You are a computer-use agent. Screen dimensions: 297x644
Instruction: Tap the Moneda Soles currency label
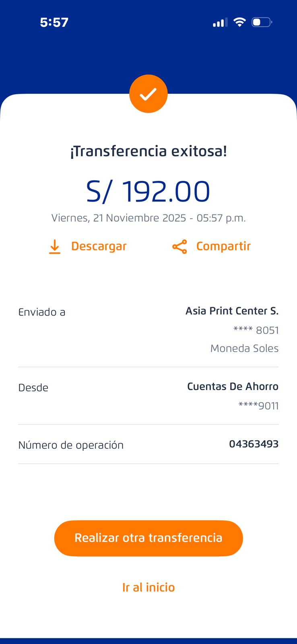pyautogui.click(x=244, y=348)
